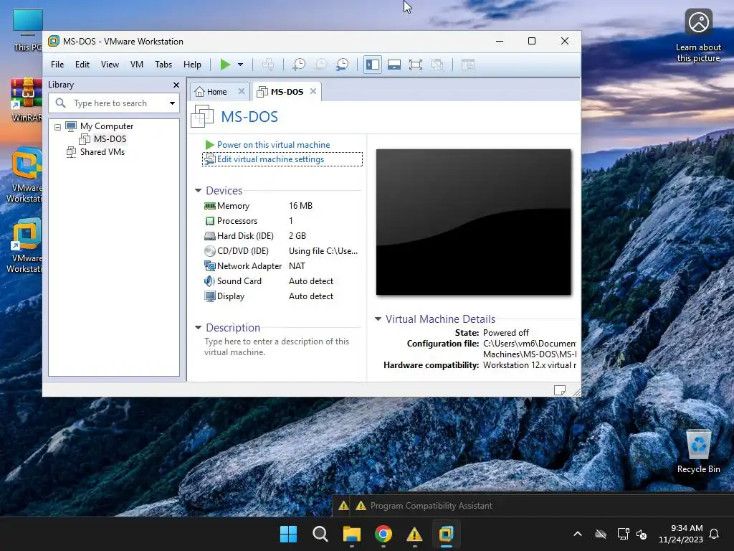Toggle the thumbnail bar toolbar icon
734x551 pixels.
pos(394,65)
